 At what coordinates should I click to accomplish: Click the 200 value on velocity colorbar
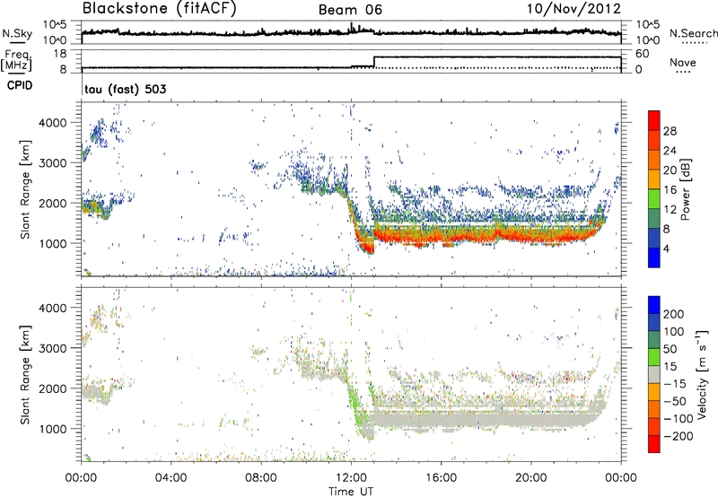pos(674,314)
